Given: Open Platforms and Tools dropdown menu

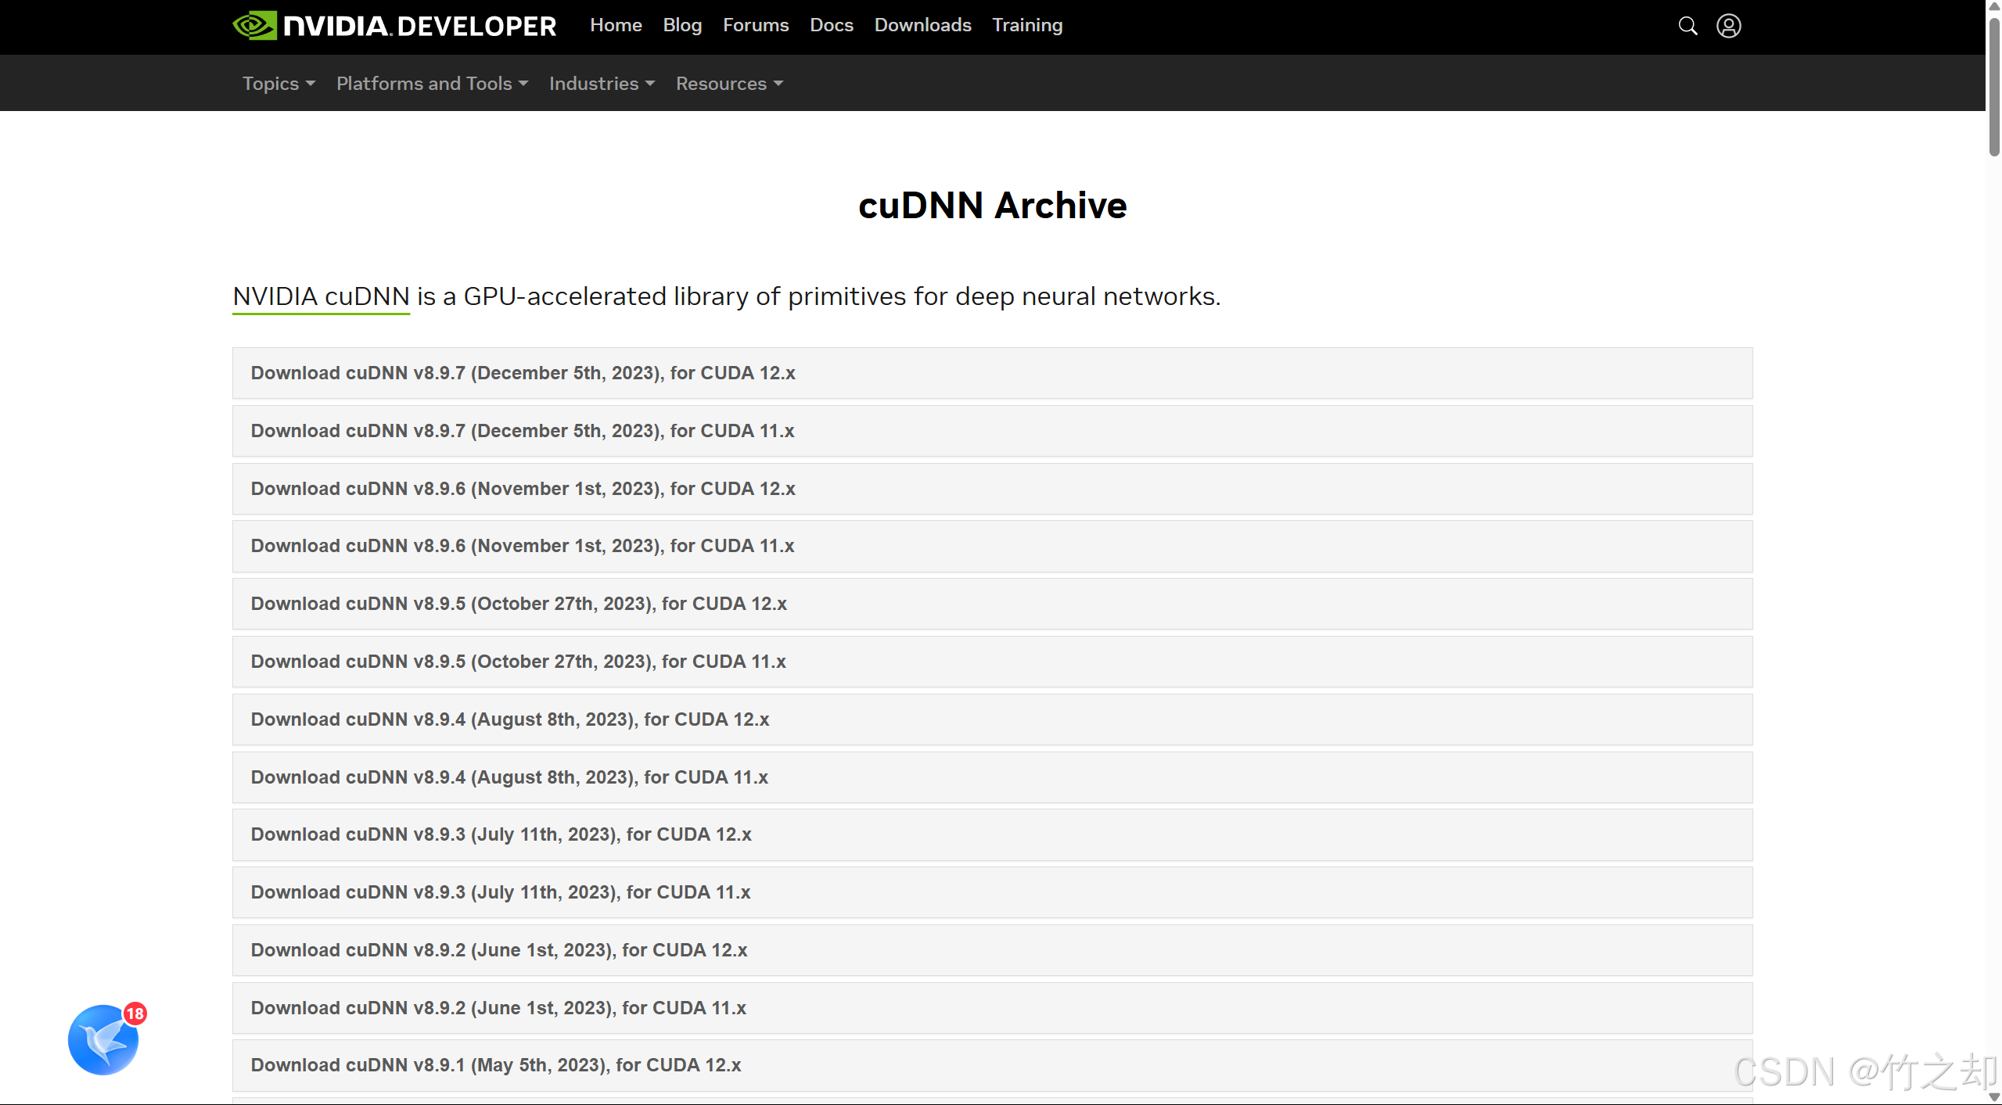Looking at the screenshot, I should click(432, 84).
